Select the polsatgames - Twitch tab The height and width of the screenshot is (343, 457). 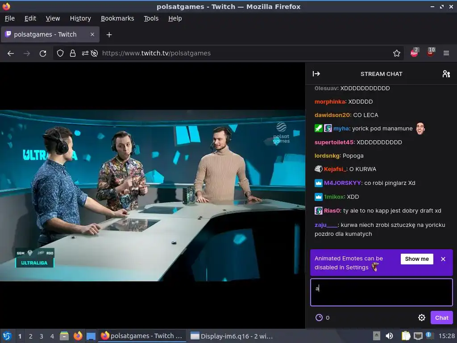50,34
